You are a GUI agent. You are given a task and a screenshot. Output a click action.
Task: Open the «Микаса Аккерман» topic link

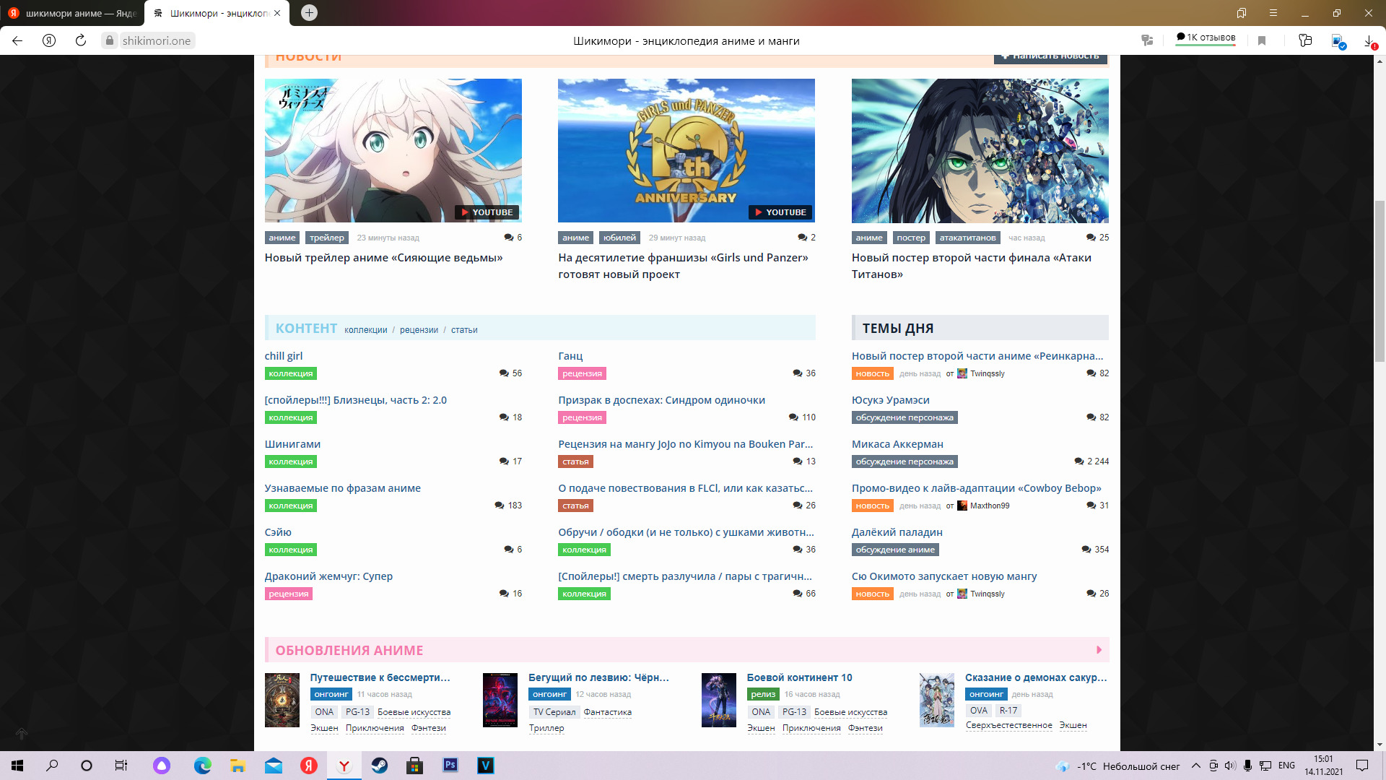pyautogui.click(x=897, y=444)
